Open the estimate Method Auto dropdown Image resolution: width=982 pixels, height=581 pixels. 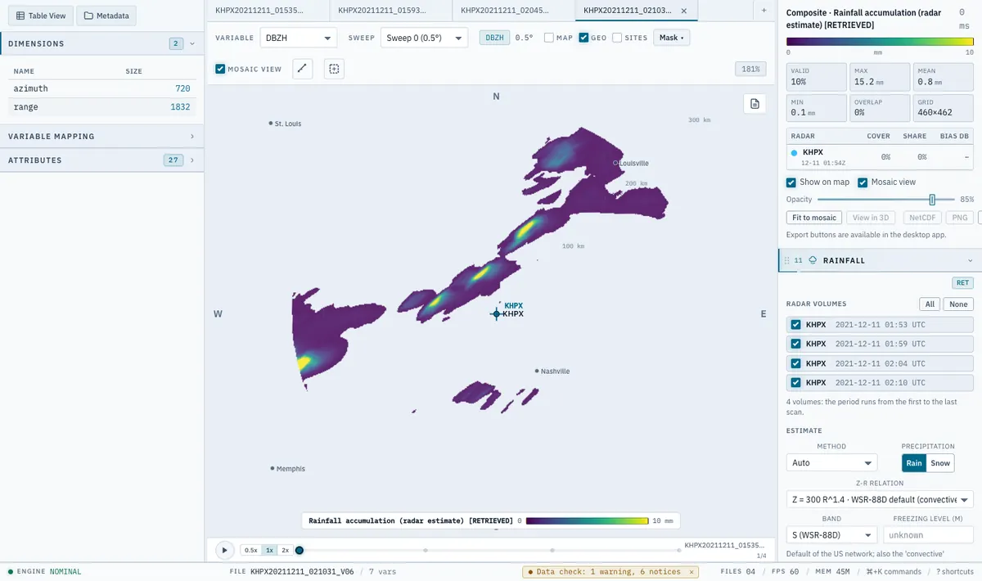[x=831, y=463]
